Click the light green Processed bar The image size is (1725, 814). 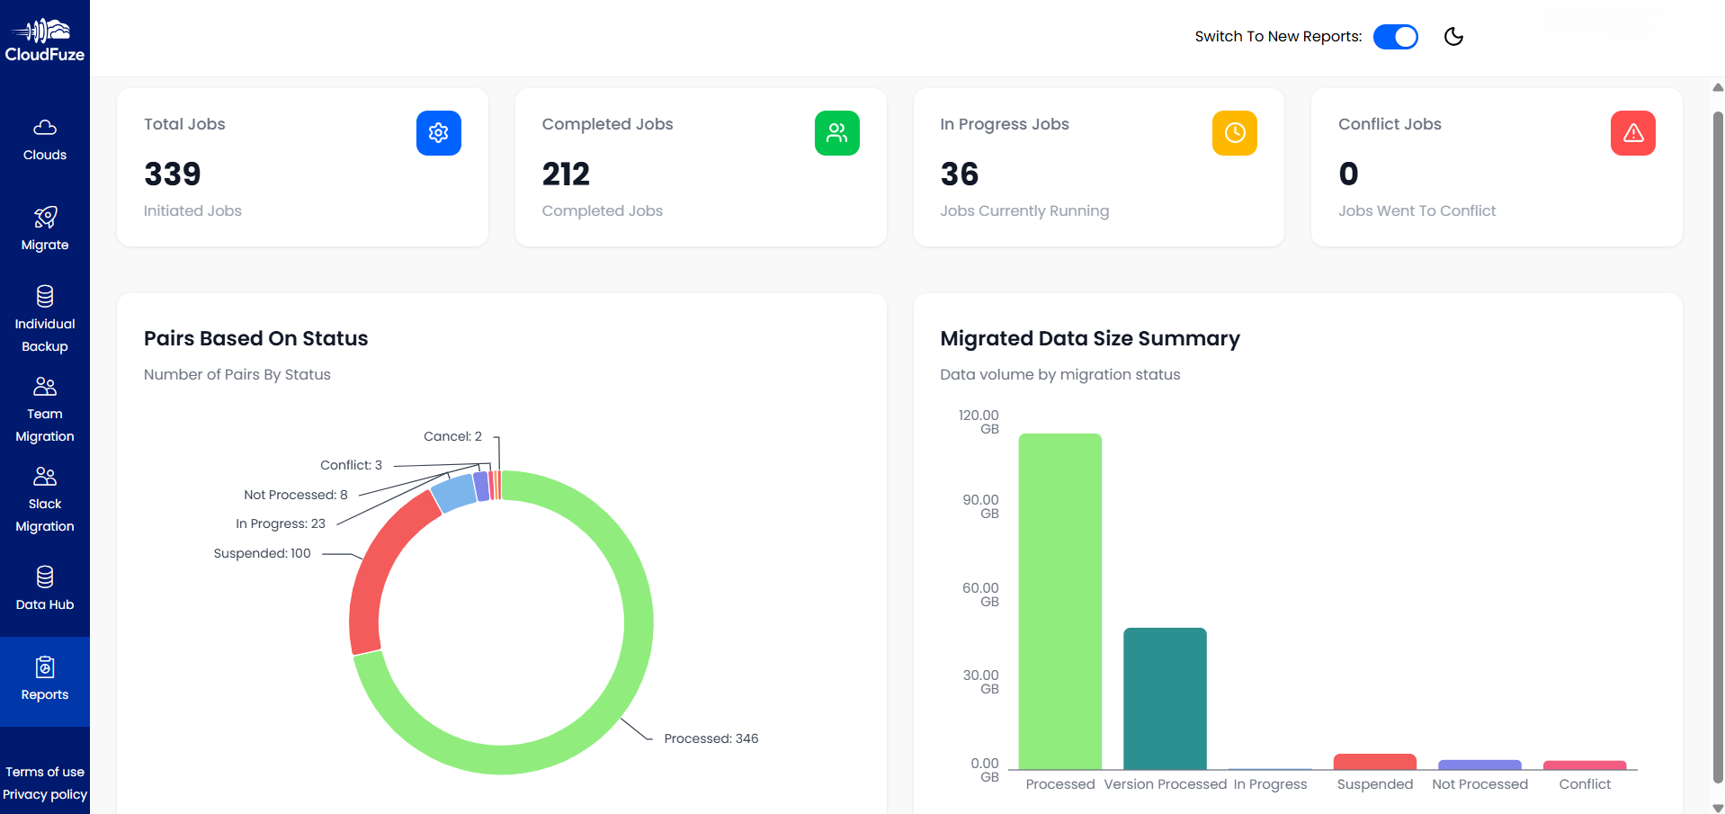pos(1060,601)
